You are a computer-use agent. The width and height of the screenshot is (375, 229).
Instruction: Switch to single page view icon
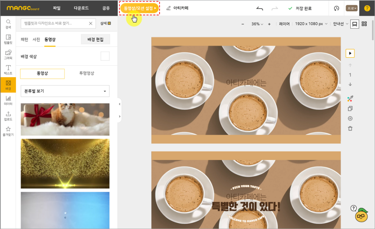pos(355,24)
